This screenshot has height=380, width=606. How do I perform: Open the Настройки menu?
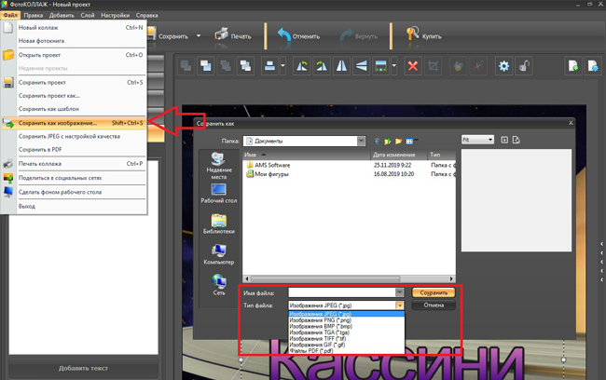point(116,15)
